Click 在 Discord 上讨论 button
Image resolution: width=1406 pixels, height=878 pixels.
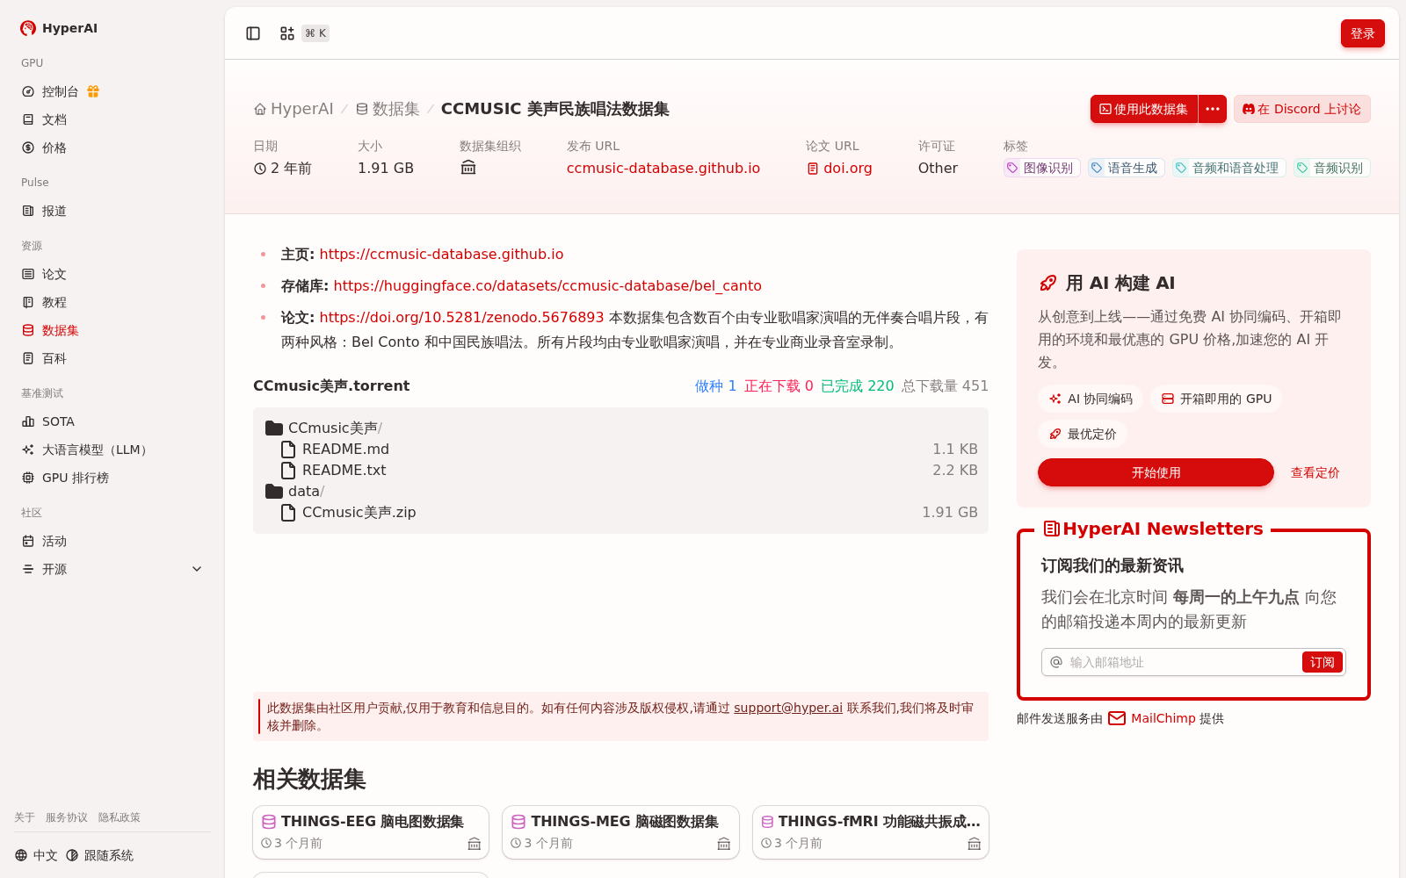click(x=1301, y=109)
